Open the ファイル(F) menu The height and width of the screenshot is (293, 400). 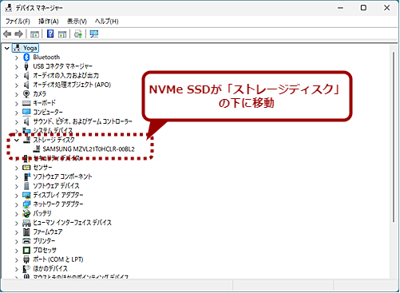click(x=18, y=22)
